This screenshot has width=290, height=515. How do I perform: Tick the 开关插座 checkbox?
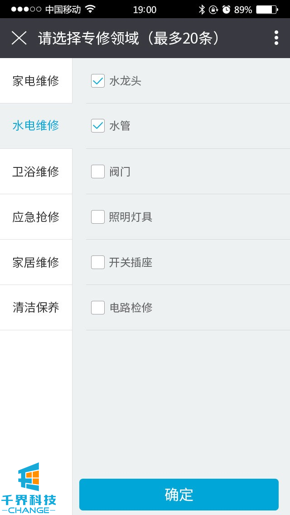[98, 262]
